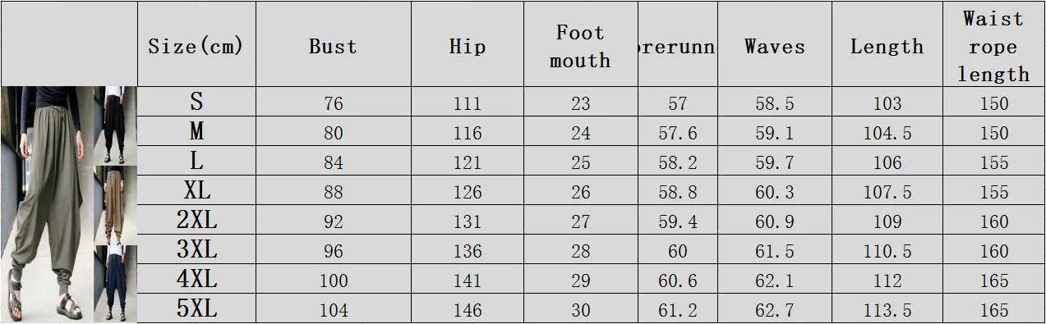Select bust value 76 in row S
1046x324 pixels.
pos(333,103)
